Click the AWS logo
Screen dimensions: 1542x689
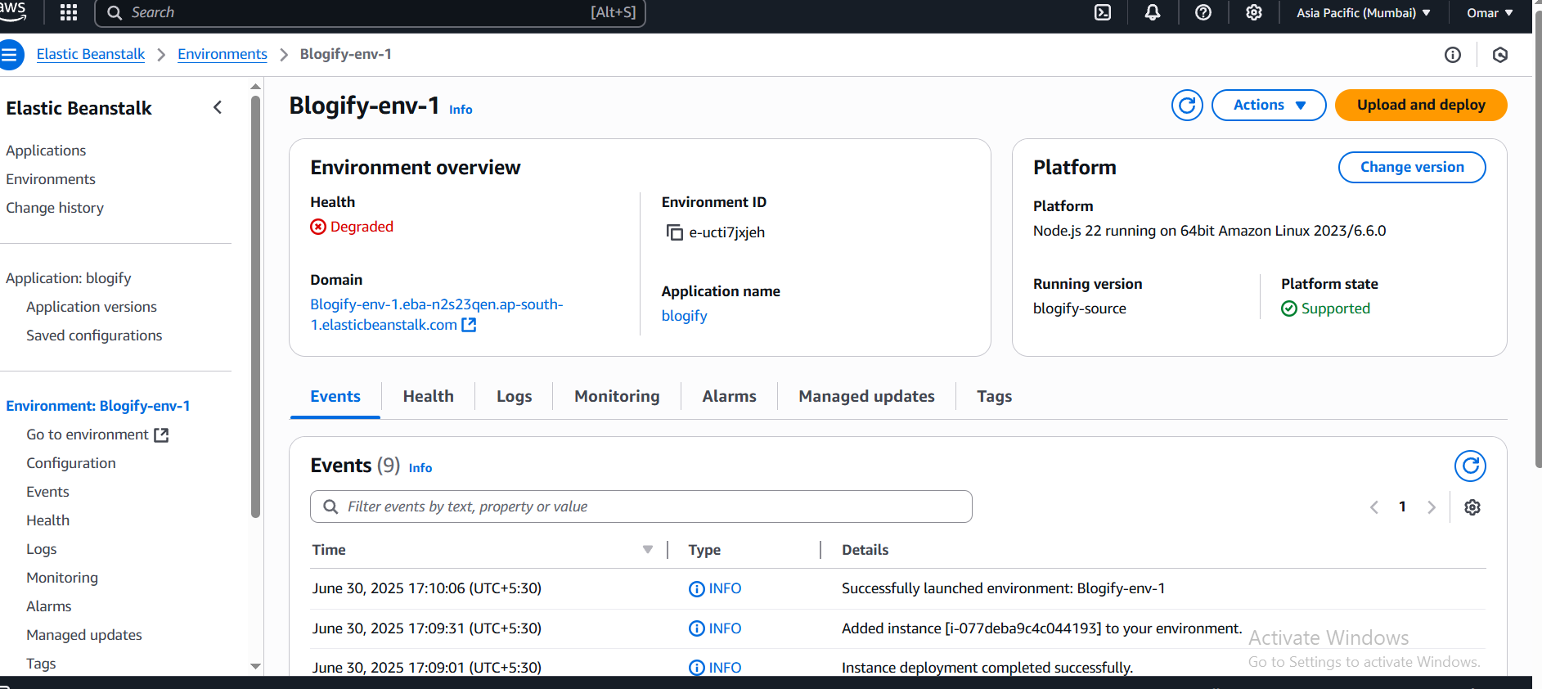point(12,11)
